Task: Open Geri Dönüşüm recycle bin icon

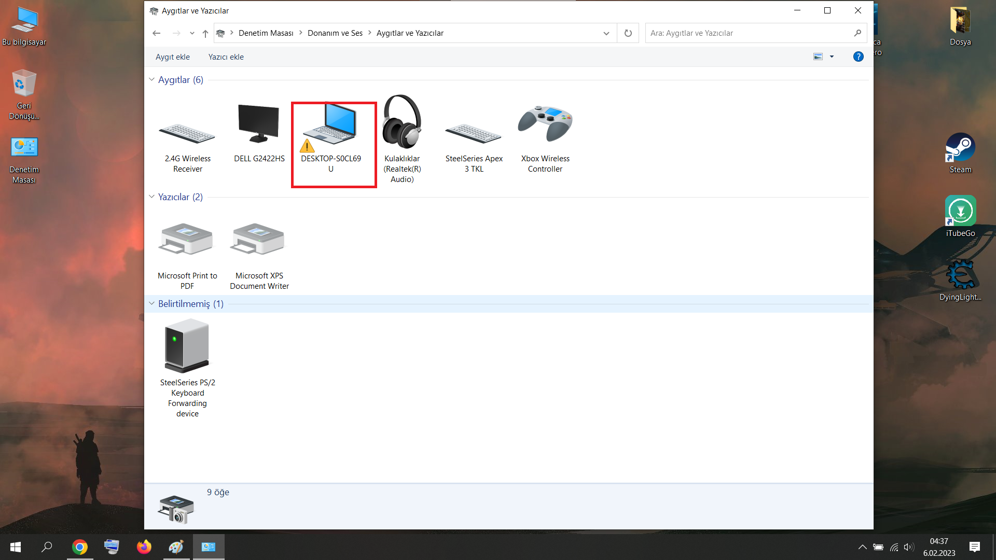Action: [x=24, y=95]
